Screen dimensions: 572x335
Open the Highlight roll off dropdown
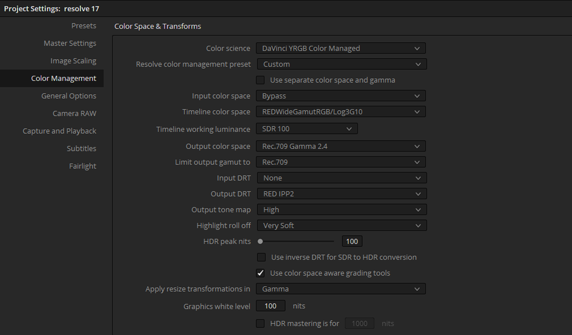pos(342,226)
